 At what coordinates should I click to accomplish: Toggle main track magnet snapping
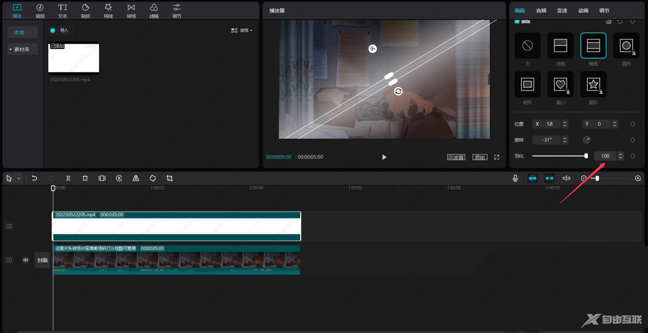(x=533, y=178)
